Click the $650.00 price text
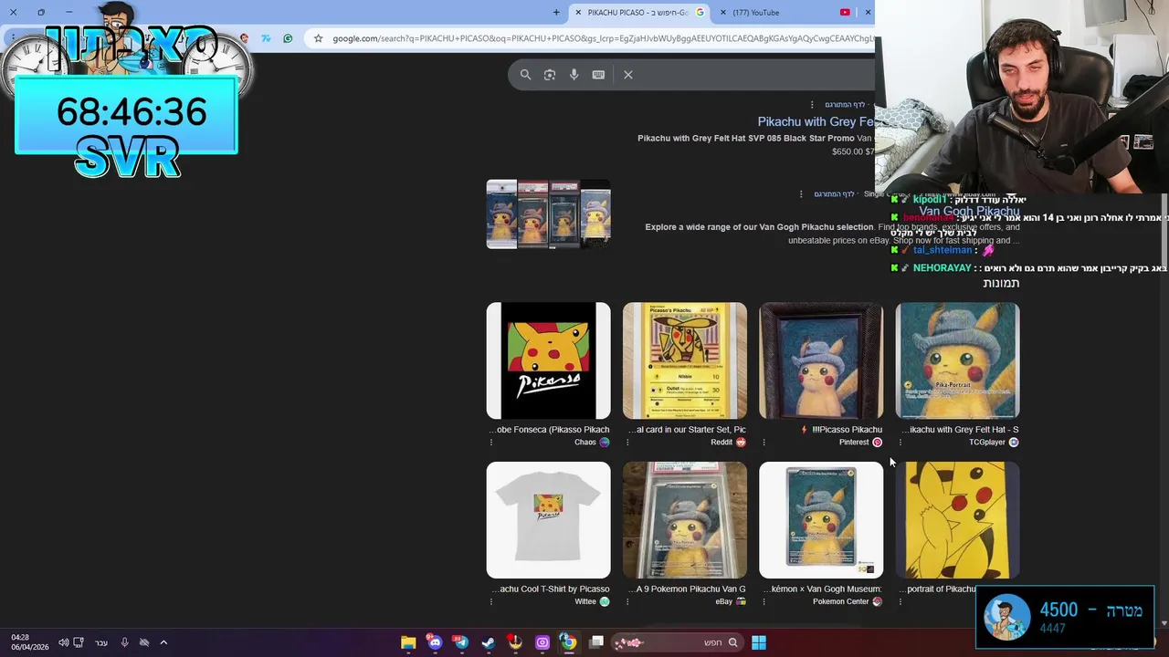 pyautogui.click(x=847, y=151)
